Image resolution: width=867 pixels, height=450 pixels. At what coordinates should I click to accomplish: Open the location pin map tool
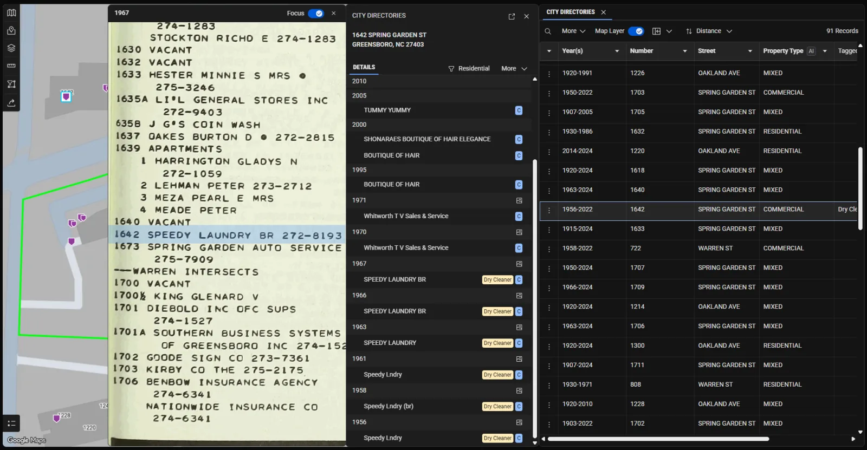11,30
